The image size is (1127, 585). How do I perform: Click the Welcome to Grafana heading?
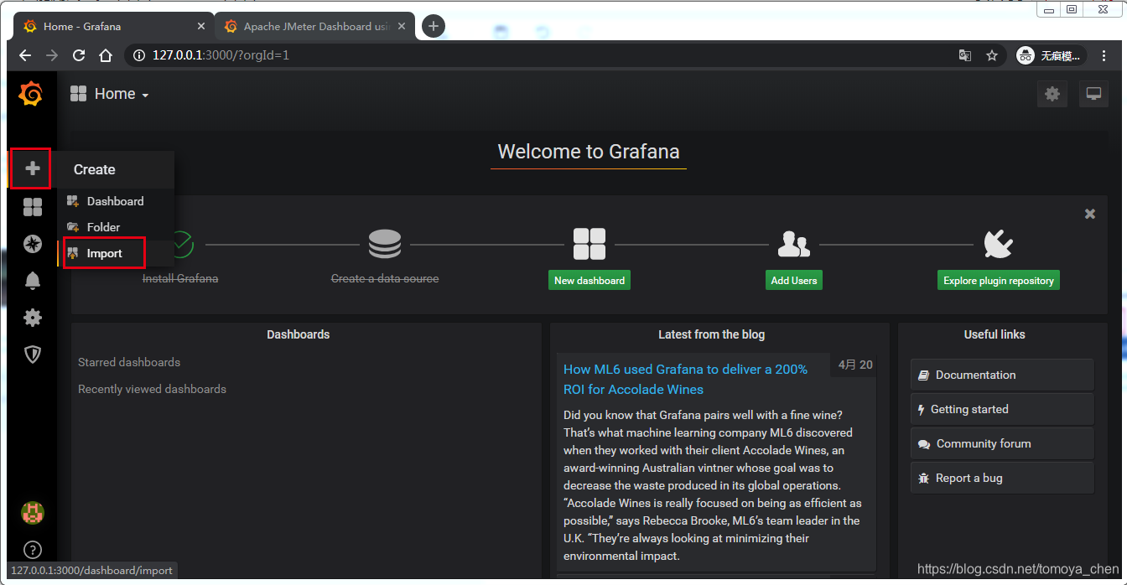[589, 152]
